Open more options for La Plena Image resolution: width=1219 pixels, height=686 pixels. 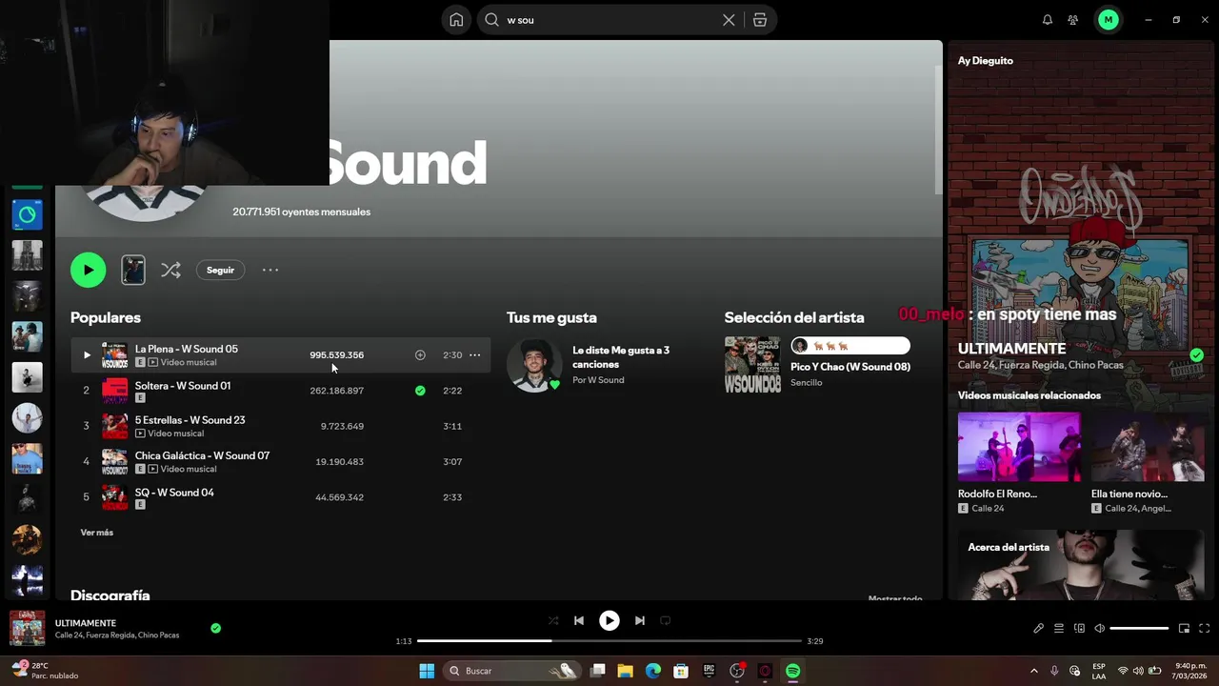(x=475, y=355)
